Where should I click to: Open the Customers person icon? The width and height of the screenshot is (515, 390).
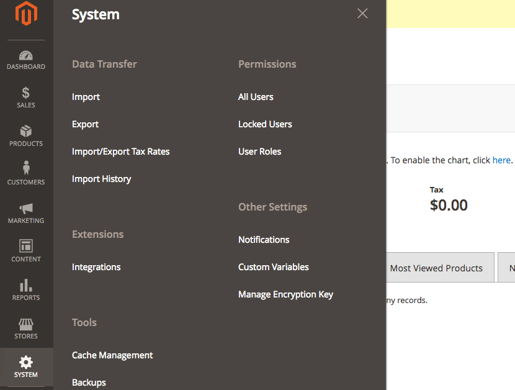(x=26, y=169)
